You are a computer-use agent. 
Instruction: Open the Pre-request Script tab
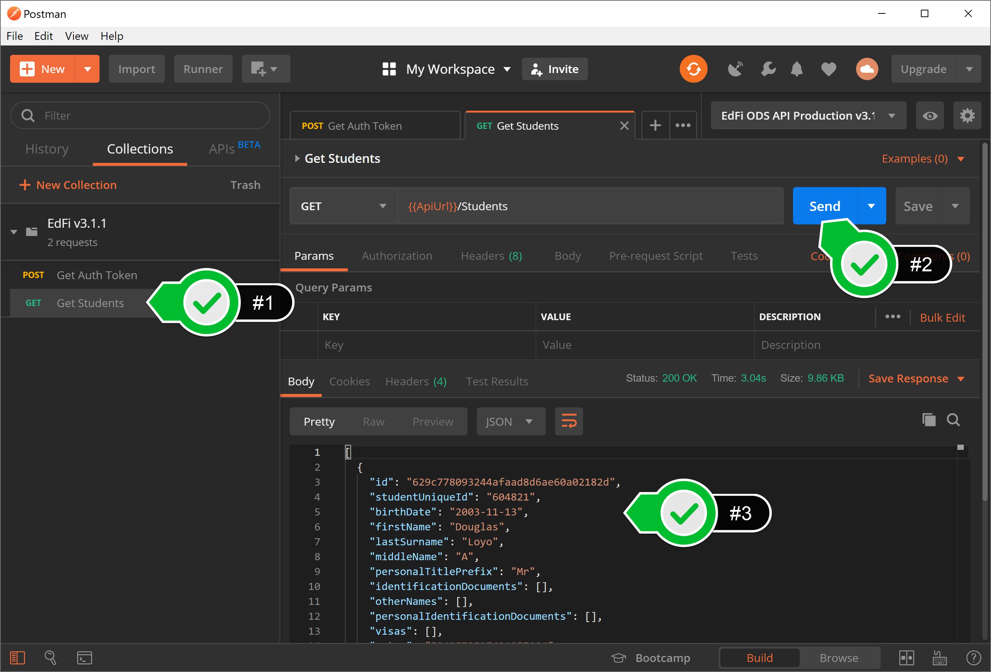tap(655, 256)
